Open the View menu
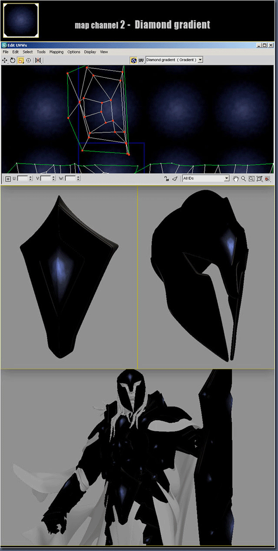278x551 pixels. point(104,52)
